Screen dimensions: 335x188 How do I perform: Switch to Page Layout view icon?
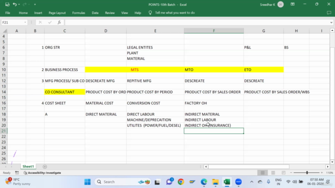[x=273, y=173]
